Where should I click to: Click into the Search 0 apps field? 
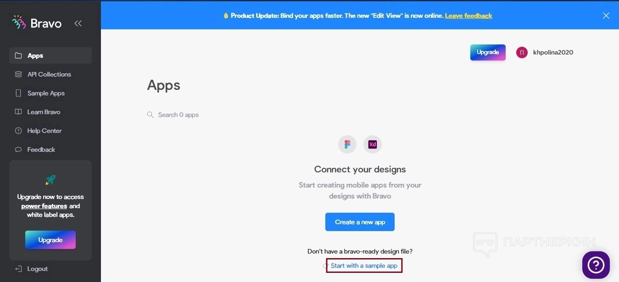(x=178, y=115)
